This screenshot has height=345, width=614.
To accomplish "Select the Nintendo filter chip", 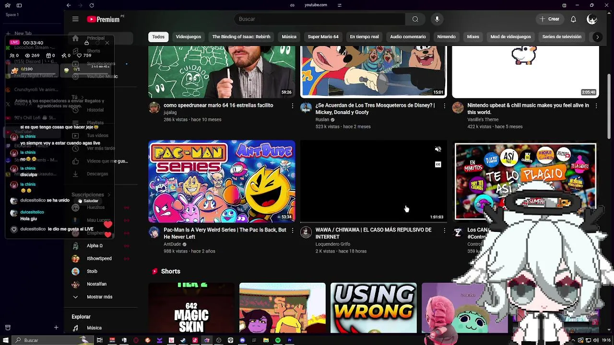I will [446, 37].
